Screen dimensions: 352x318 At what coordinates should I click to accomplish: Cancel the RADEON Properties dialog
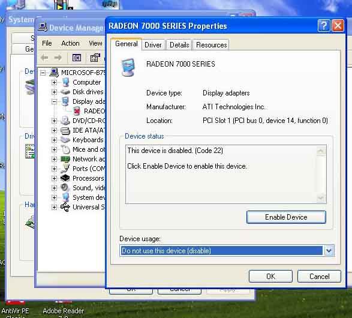click(319, 276)
